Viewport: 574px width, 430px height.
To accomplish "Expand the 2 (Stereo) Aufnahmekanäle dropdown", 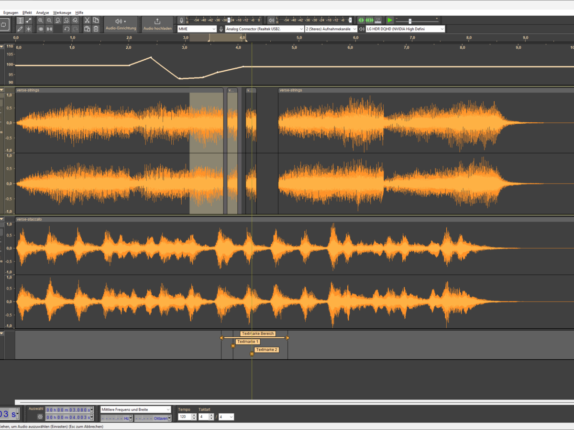I will click(331, 29).
